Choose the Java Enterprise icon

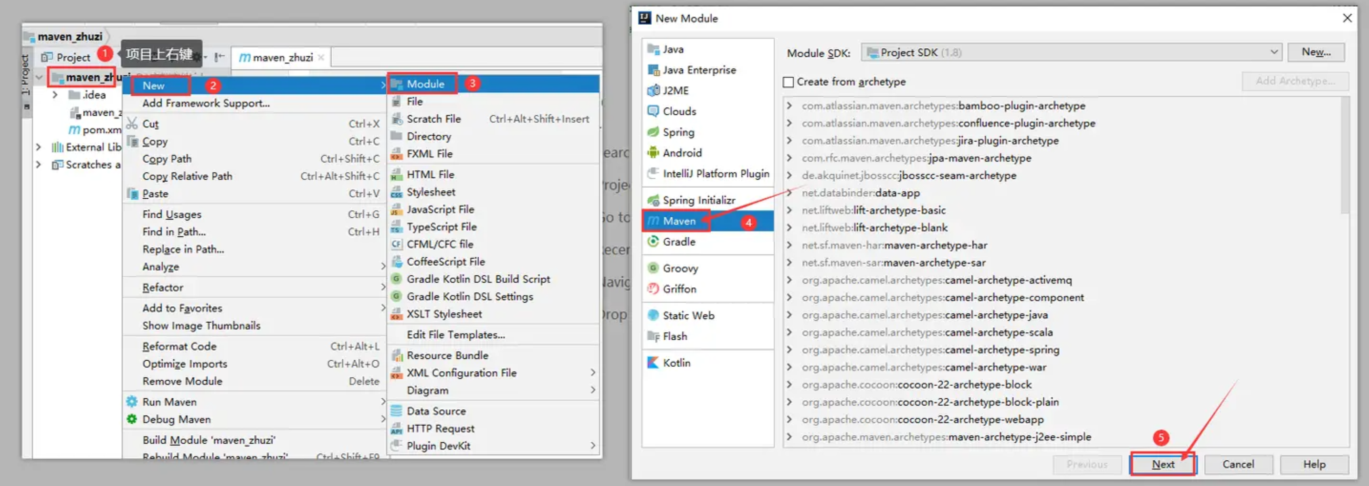[653, 70]
